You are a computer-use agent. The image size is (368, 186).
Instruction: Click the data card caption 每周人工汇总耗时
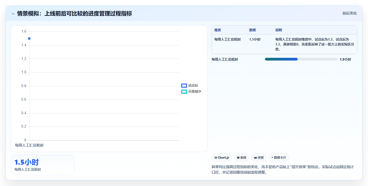pyautogui.click(x=28, y=170)
